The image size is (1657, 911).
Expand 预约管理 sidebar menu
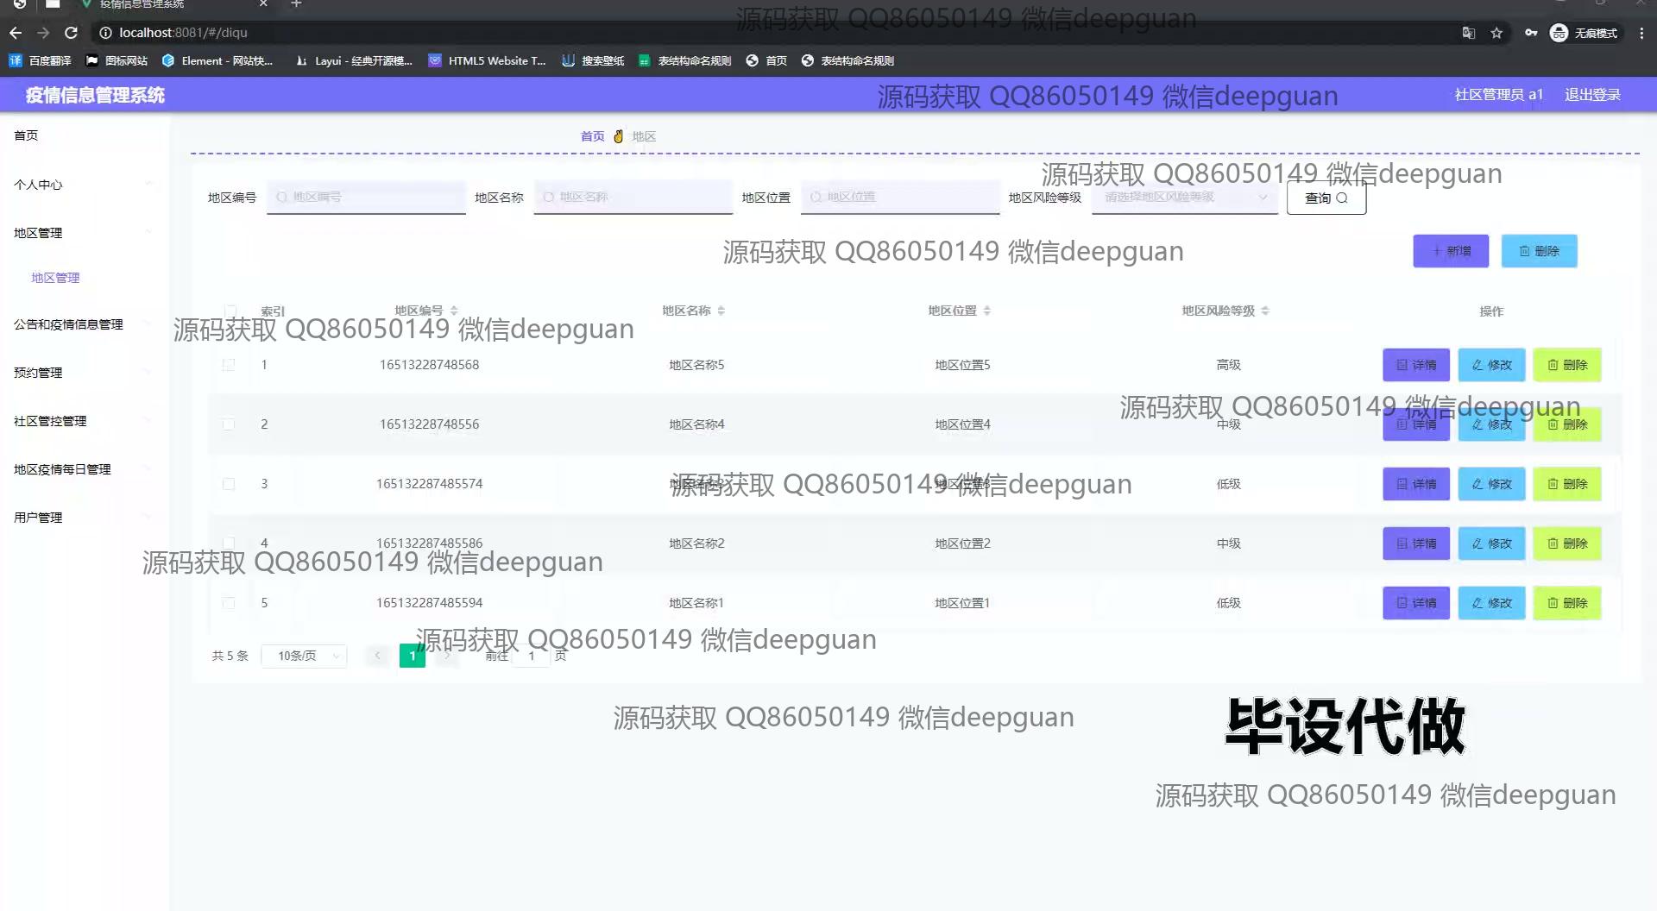point(84,373)
